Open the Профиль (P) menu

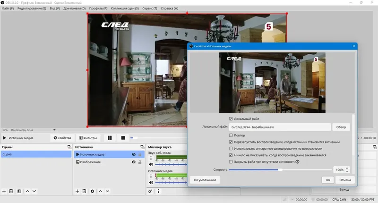click(x=98, y=8)
